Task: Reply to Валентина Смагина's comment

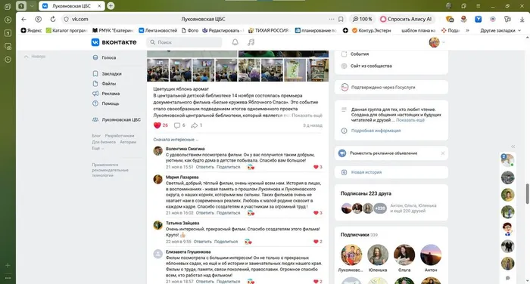Action: click(205, 167)
